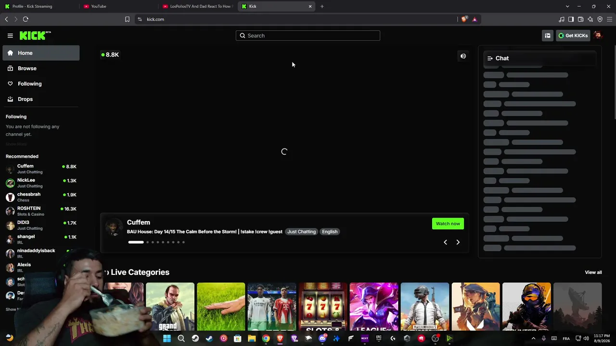Switch to Profile - Kick Streaming tab
Viewport: 616px width, 346px height.
point(39,6)
